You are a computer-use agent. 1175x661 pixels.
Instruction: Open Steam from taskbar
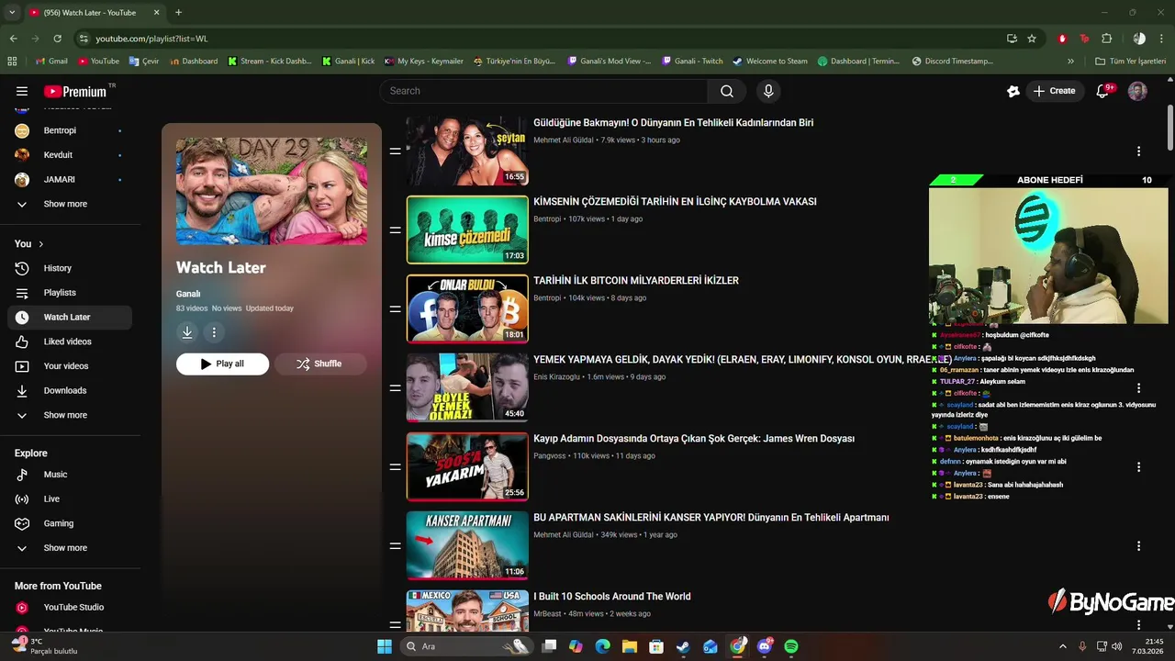(683, 646)
